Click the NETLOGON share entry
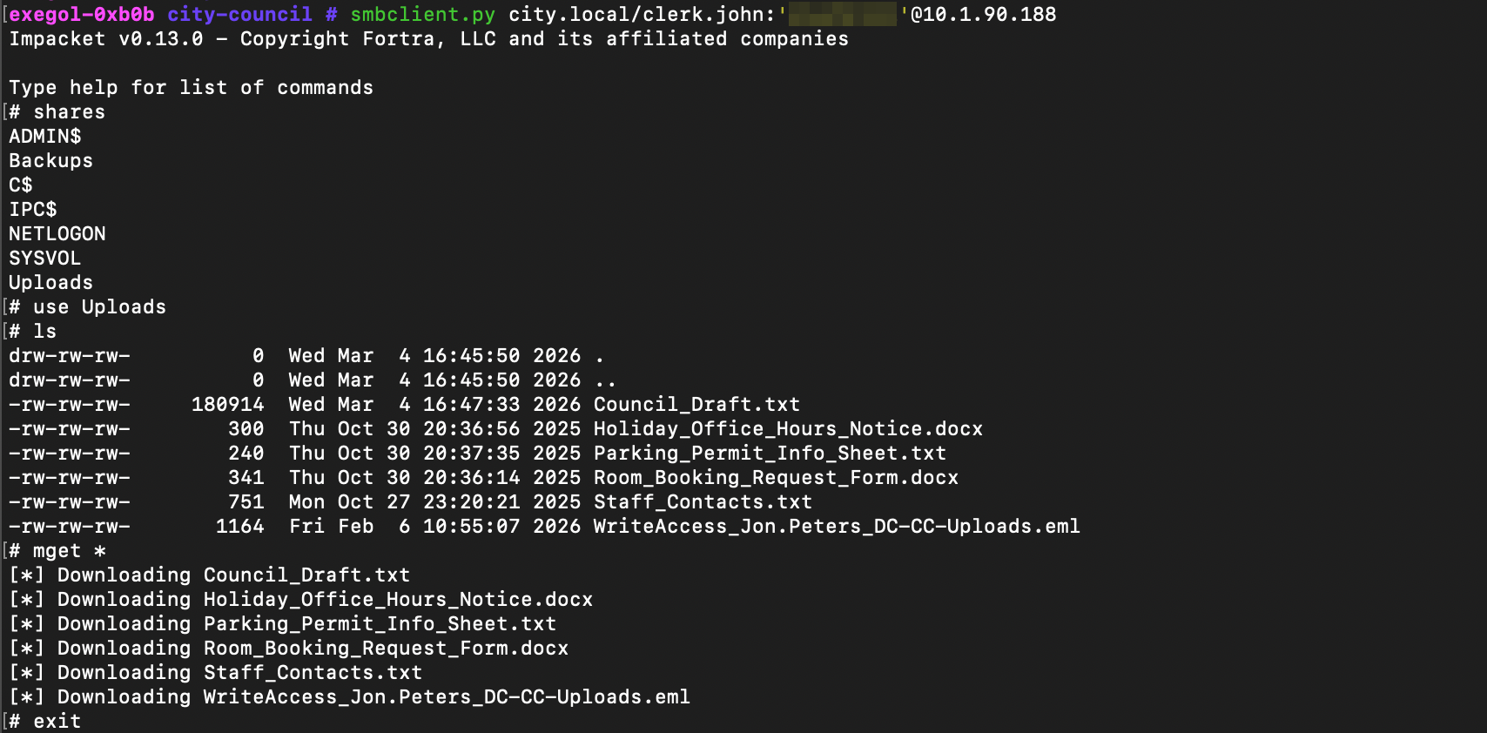1487x733 pixels. point(57,234)
